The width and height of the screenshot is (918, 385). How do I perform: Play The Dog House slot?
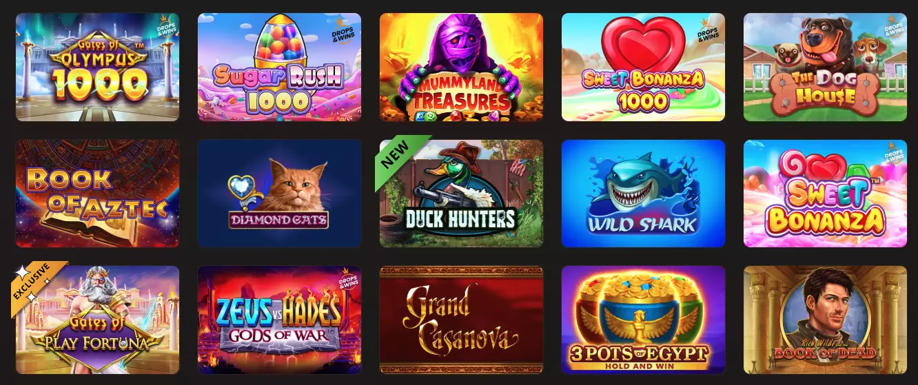[x=825, y=67]
